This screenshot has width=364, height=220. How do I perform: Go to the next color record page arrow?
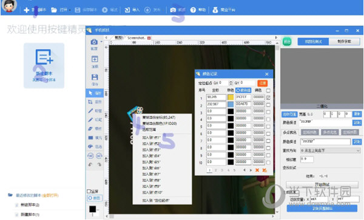[x=251, y=170]
